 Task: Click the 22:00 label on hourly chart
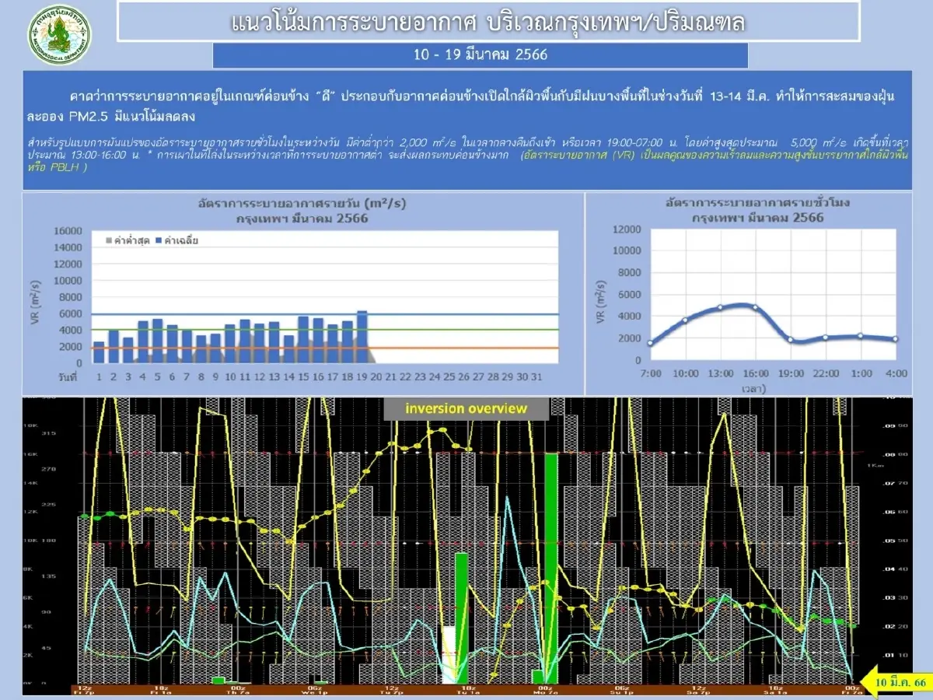[826, 373]
